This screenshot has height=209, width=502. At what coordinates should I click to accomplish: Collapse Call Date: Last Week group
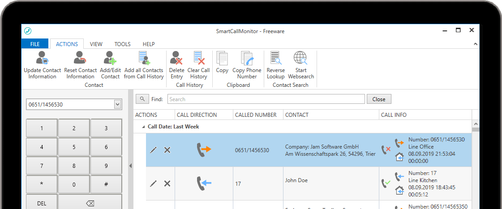coord(143,127)
